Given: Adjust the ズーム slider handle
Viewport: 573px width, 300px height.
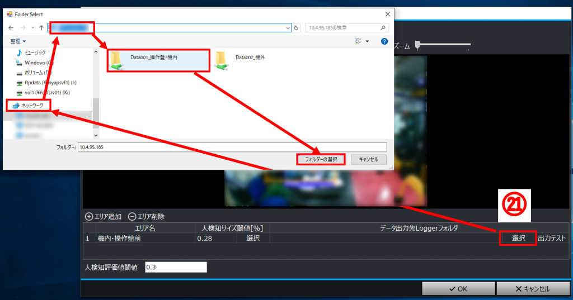Looking at the screenshot, I should point(417,45).
